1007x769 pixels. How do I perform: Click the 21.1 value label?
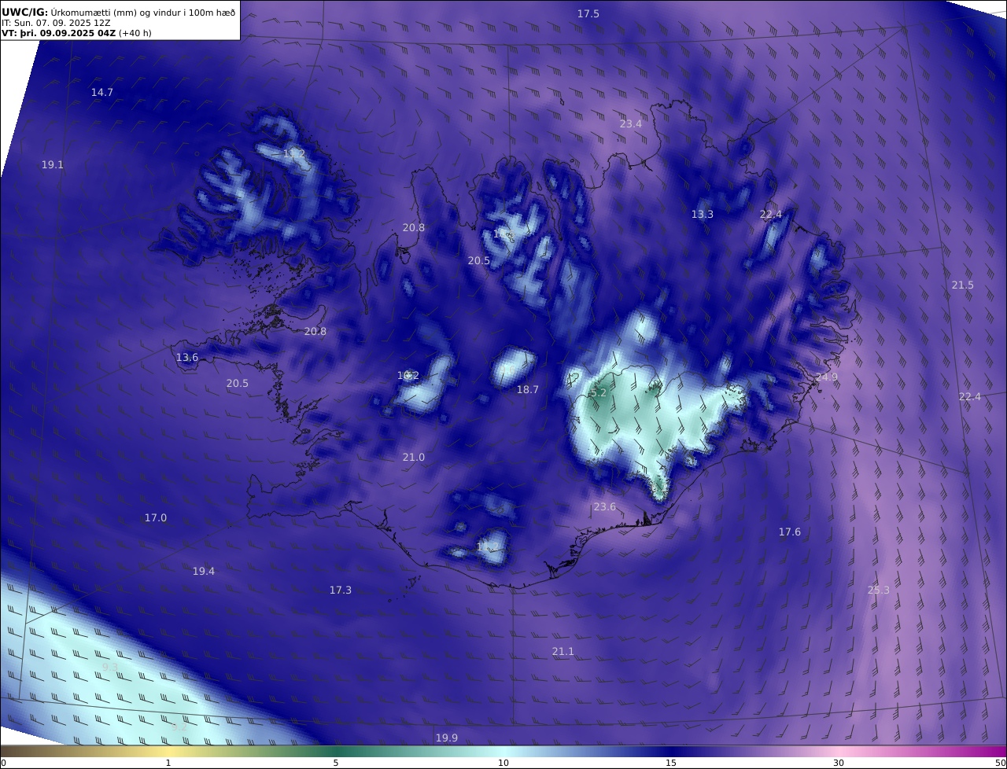tap(563, 651)
